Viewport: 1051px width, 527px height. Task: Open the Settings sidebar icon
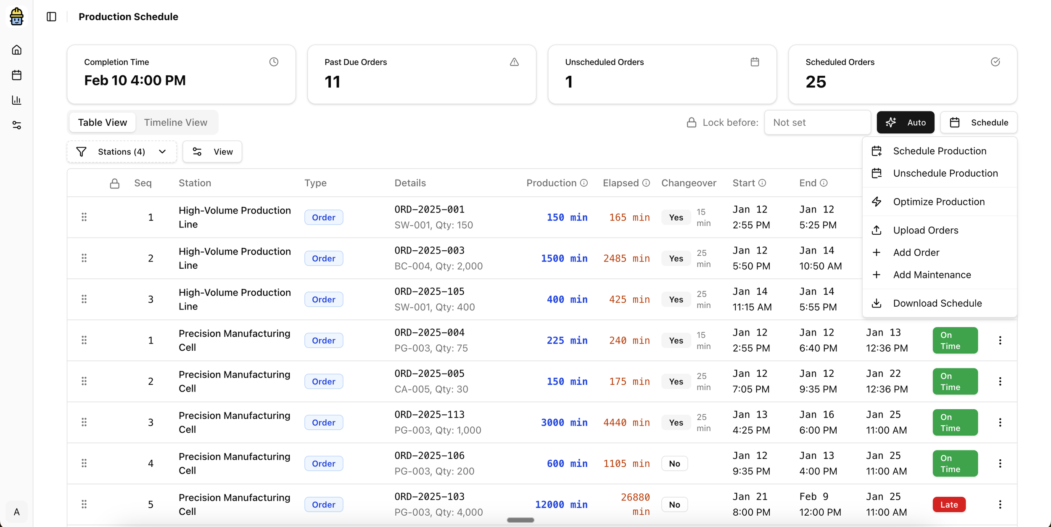point(17,125)
